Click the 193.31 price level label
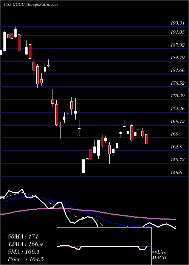 (178, 23)
